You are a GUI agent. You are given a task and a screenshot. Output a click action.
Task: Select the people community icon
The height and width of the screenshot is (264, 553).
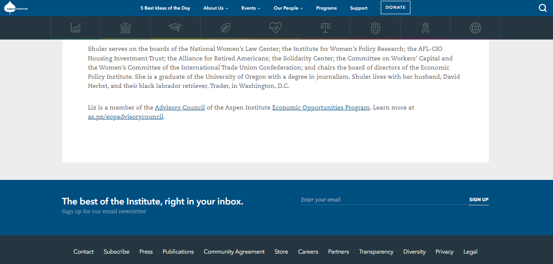pos(375,28)
